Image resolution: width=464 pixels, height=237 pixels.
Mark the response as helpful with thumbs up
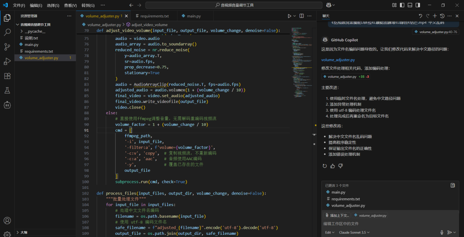point(333,166)
